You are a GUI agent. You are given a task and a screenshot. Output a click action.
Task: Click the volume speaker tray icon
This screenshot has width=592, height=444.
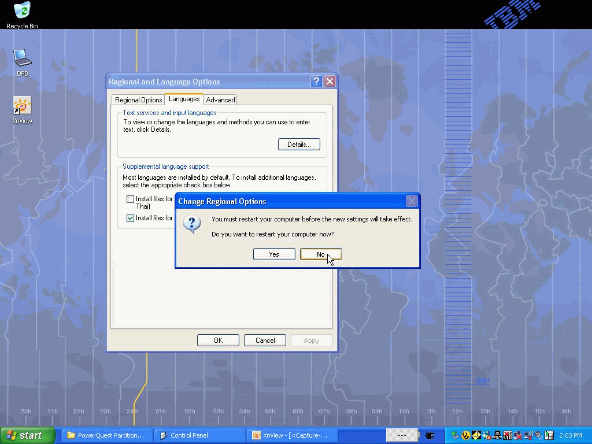tap(539, 435)
